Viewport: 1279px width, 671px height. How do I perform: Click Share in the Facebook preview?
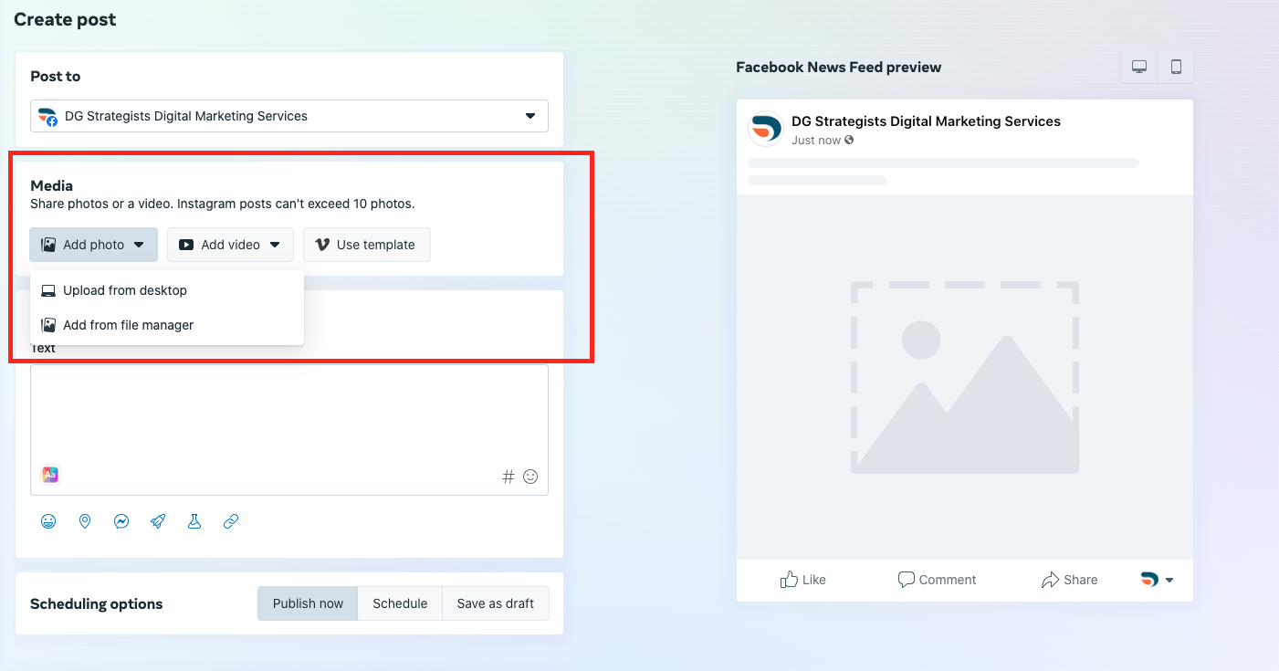1069,580
